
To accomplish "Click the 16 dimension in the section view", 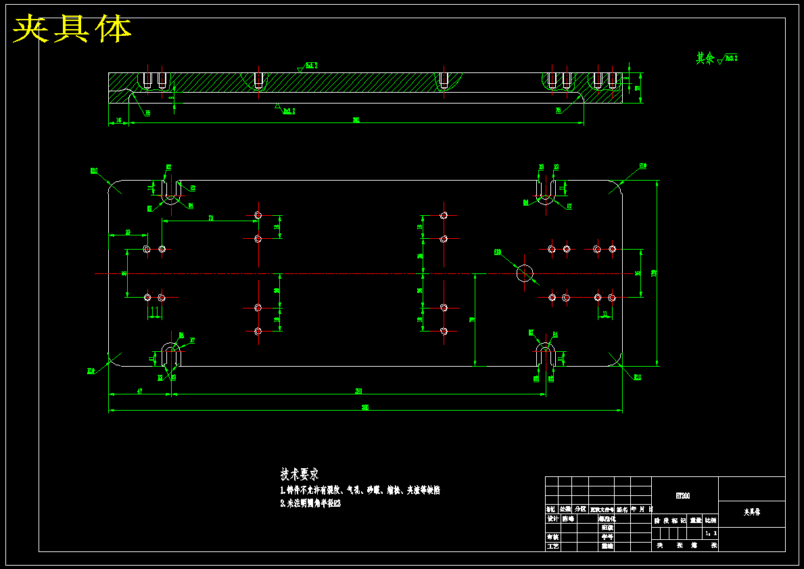I will point(119,120).
